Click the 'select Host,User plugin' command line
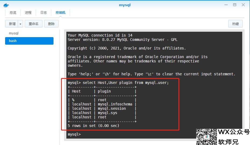This screenshot has width=250, height=145. (118, 83)
